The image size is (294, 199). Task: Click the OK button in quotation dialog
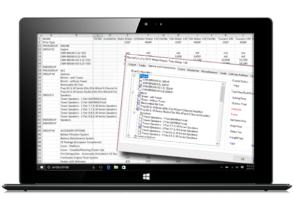tap(243, 159)
